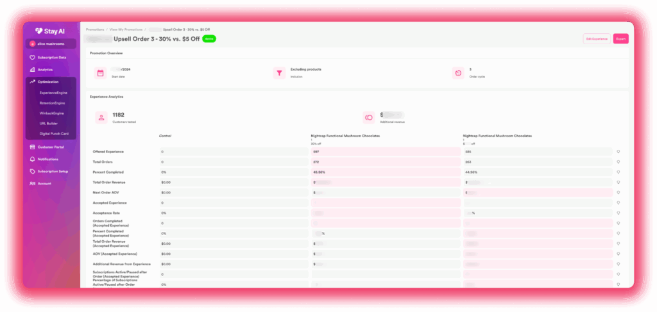Click the Experience Analytics section heading

coord(107,97)
